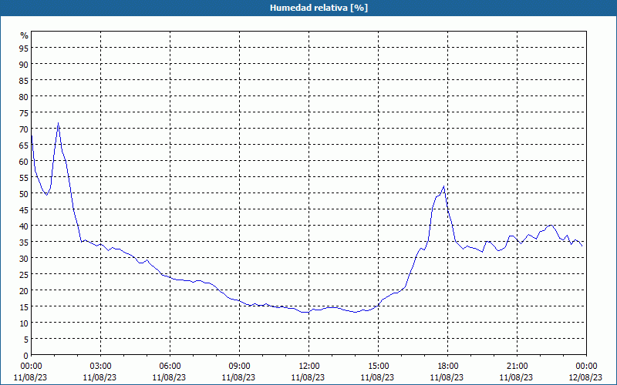Click the 12:00 time axis label

(309, 367)
